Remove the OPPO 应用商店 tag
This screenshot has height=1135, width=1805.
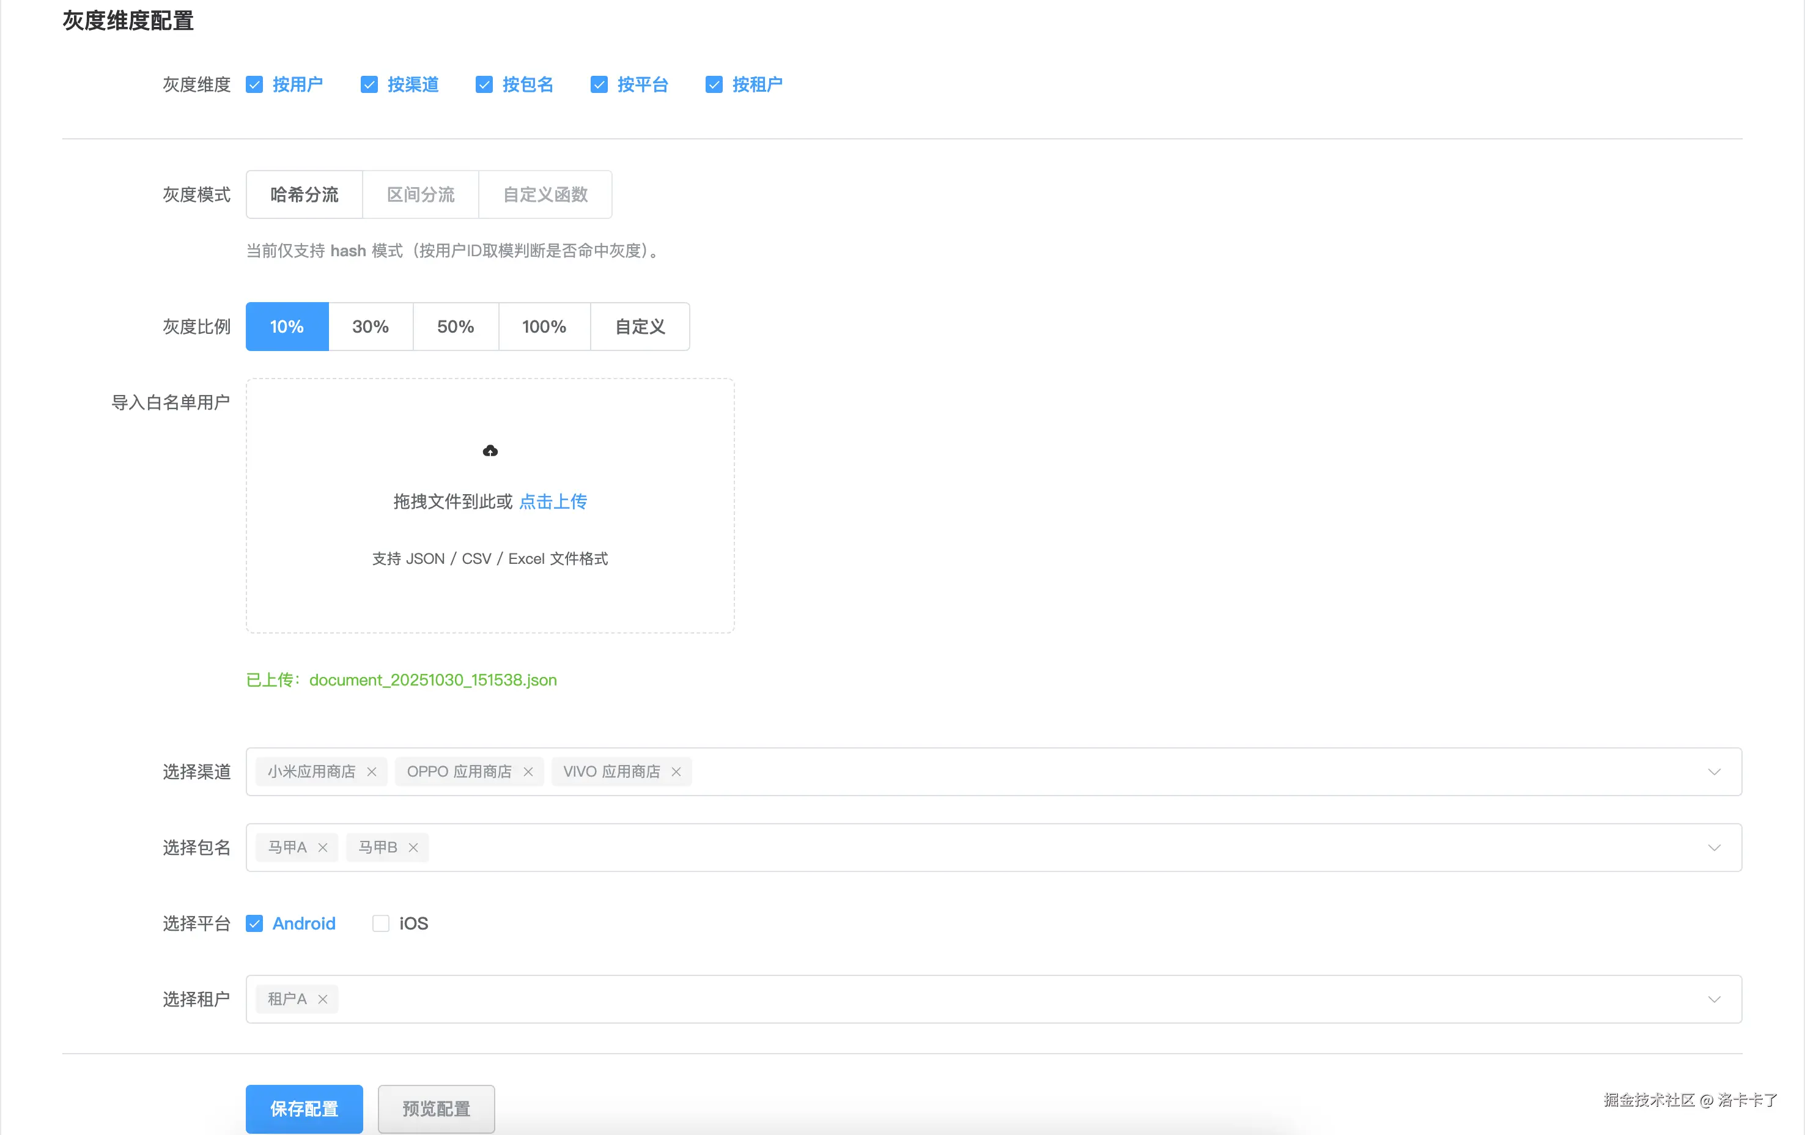tap(528, 771)
